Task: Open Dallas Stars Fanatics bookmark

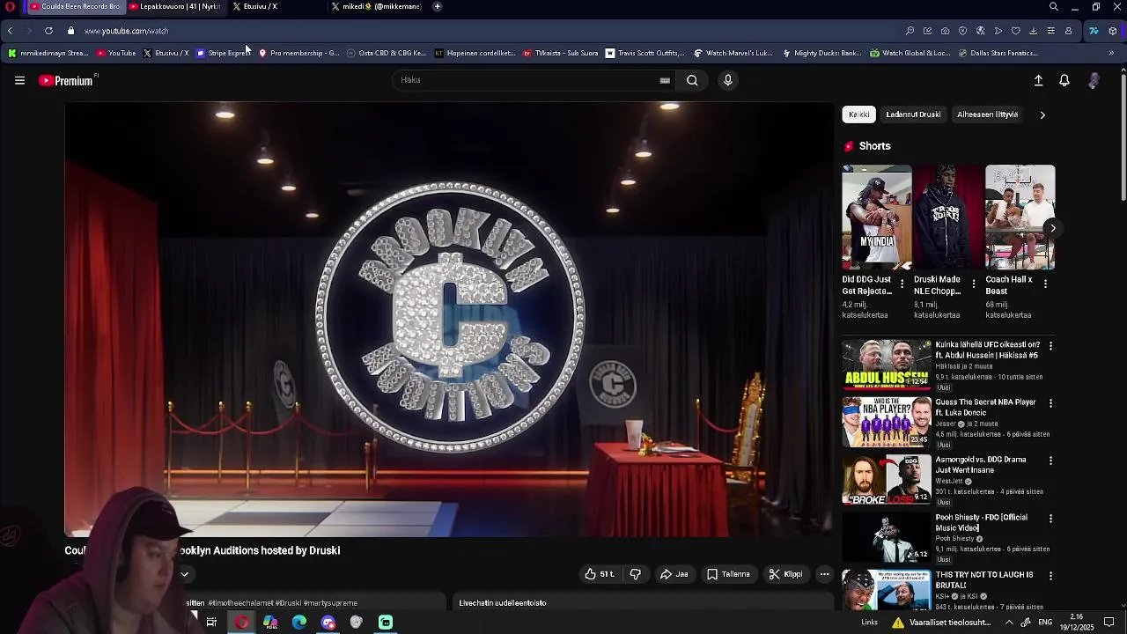Action: pos(998,53)
